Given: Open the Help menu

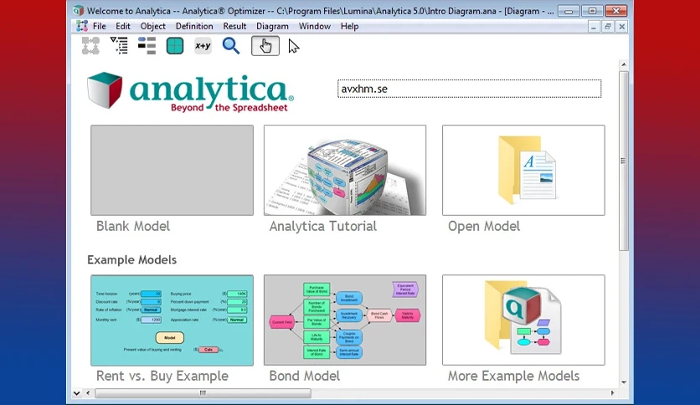Looking at the screenshot, I should click(349, 26).
